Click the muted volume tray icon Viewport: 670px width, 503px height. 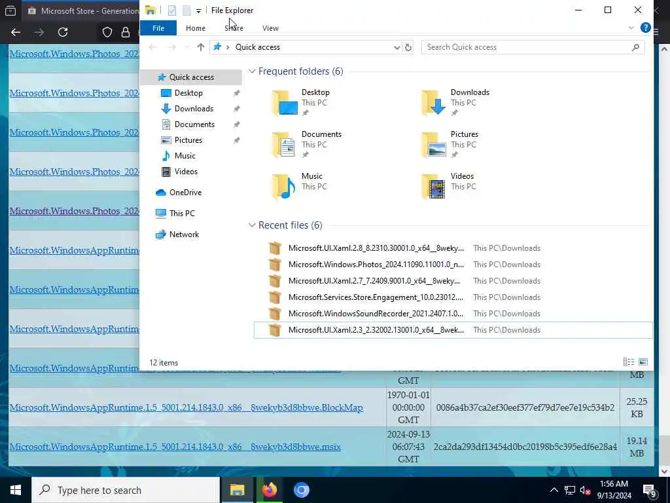[586, 490]
